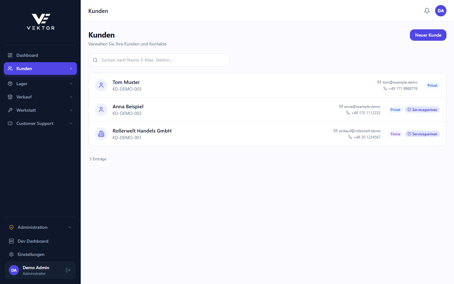Click the arrow on the Kunden menu item

[71, 68]
